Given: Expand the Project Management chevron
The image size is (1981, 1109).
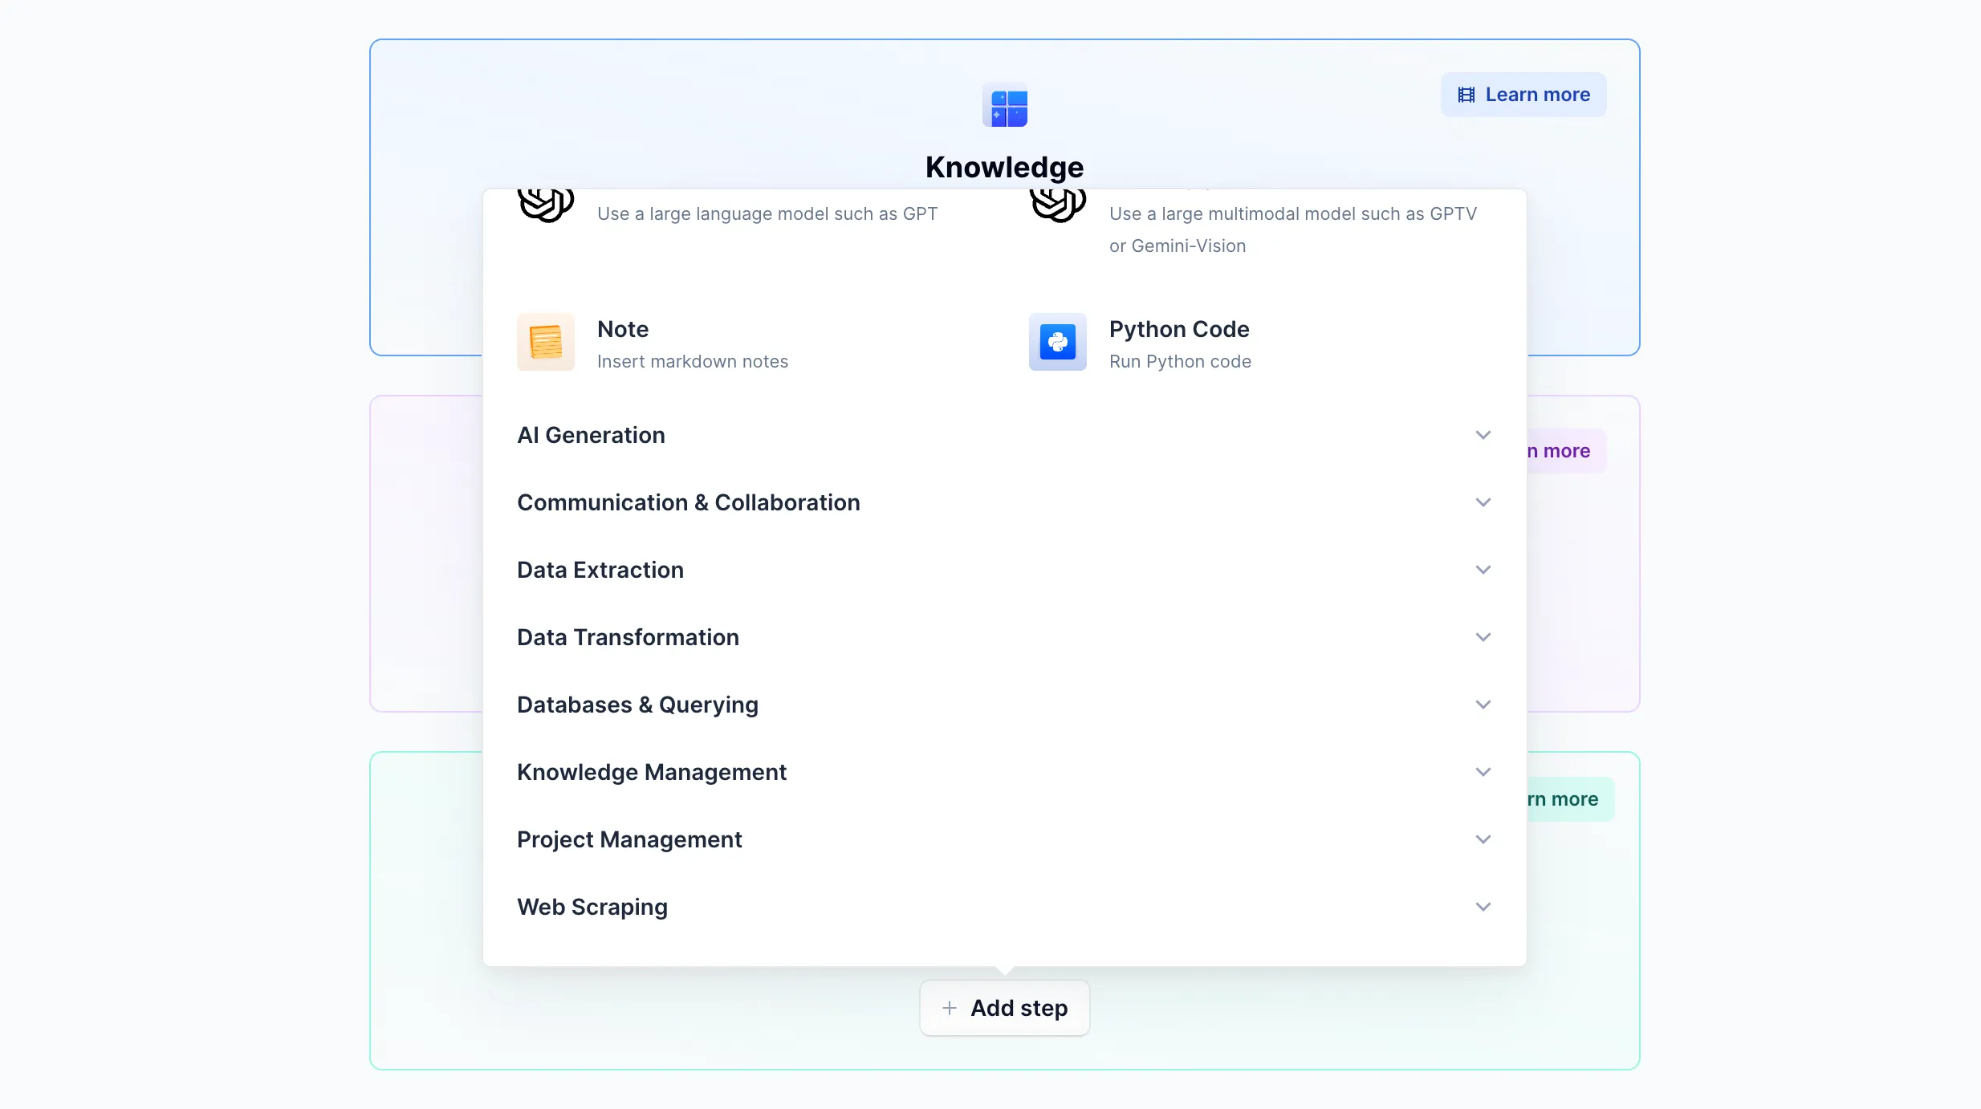Looking at the screenshot, I should pos(1483,839).
